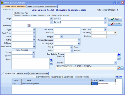Focus the Bus. Phone field
Screen dimensions: 125x95
pyautogui.click(x=67, y=29)
